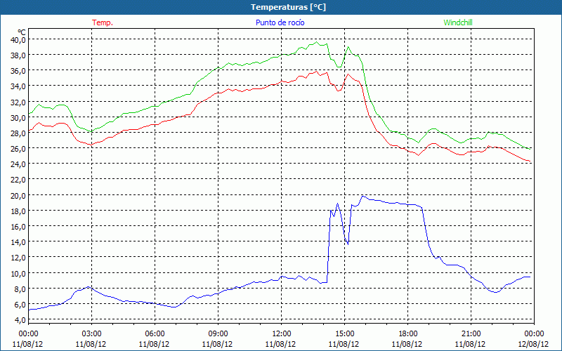
Task: Select the green 'Windchill' legend label
Action: click(458, 22)
